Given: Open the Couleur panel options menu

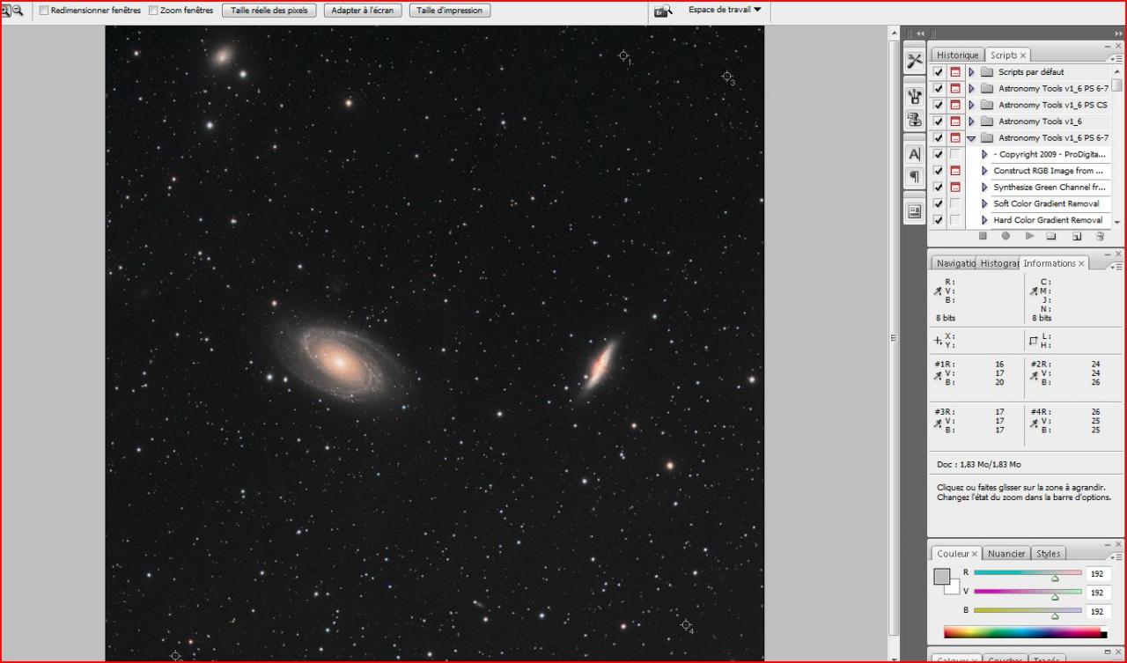Looking at the screenshot, I should (1117, 556).
